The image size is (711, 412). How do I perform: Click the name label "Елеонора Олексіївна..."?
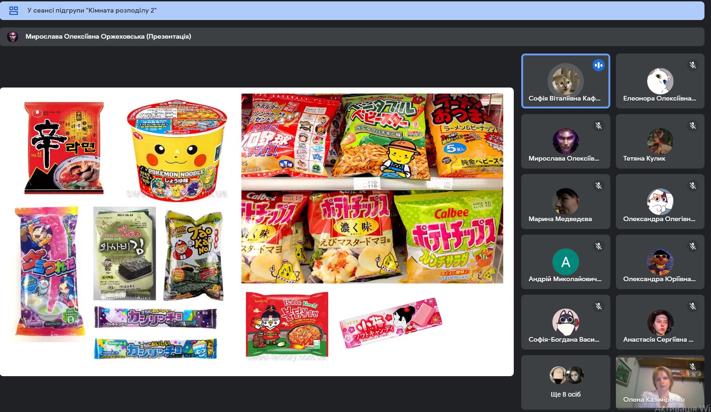pos(659,98)
